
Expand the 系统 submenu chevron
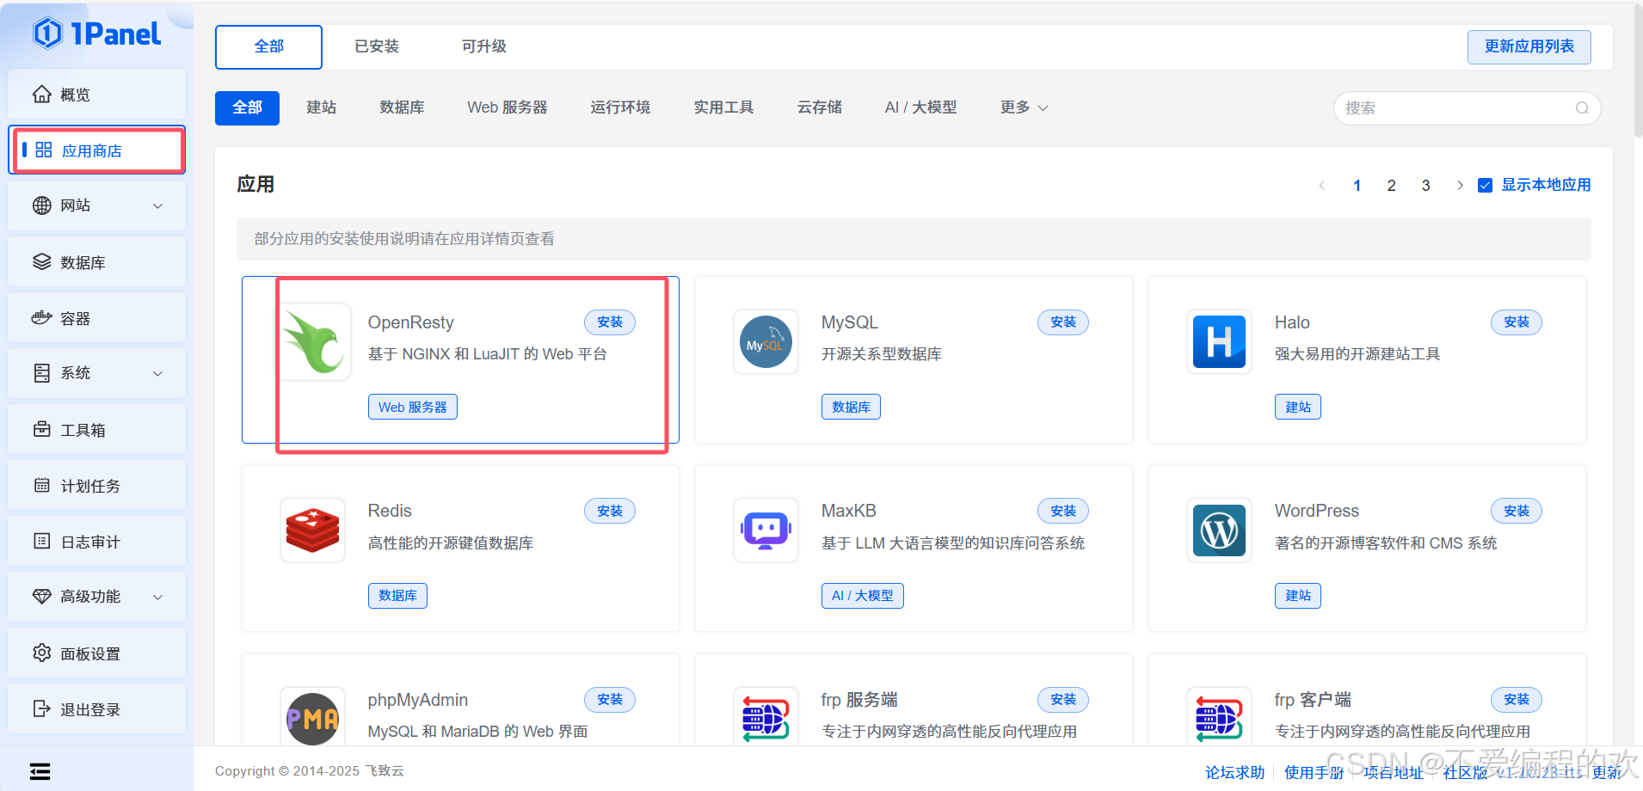coord(157,373)
